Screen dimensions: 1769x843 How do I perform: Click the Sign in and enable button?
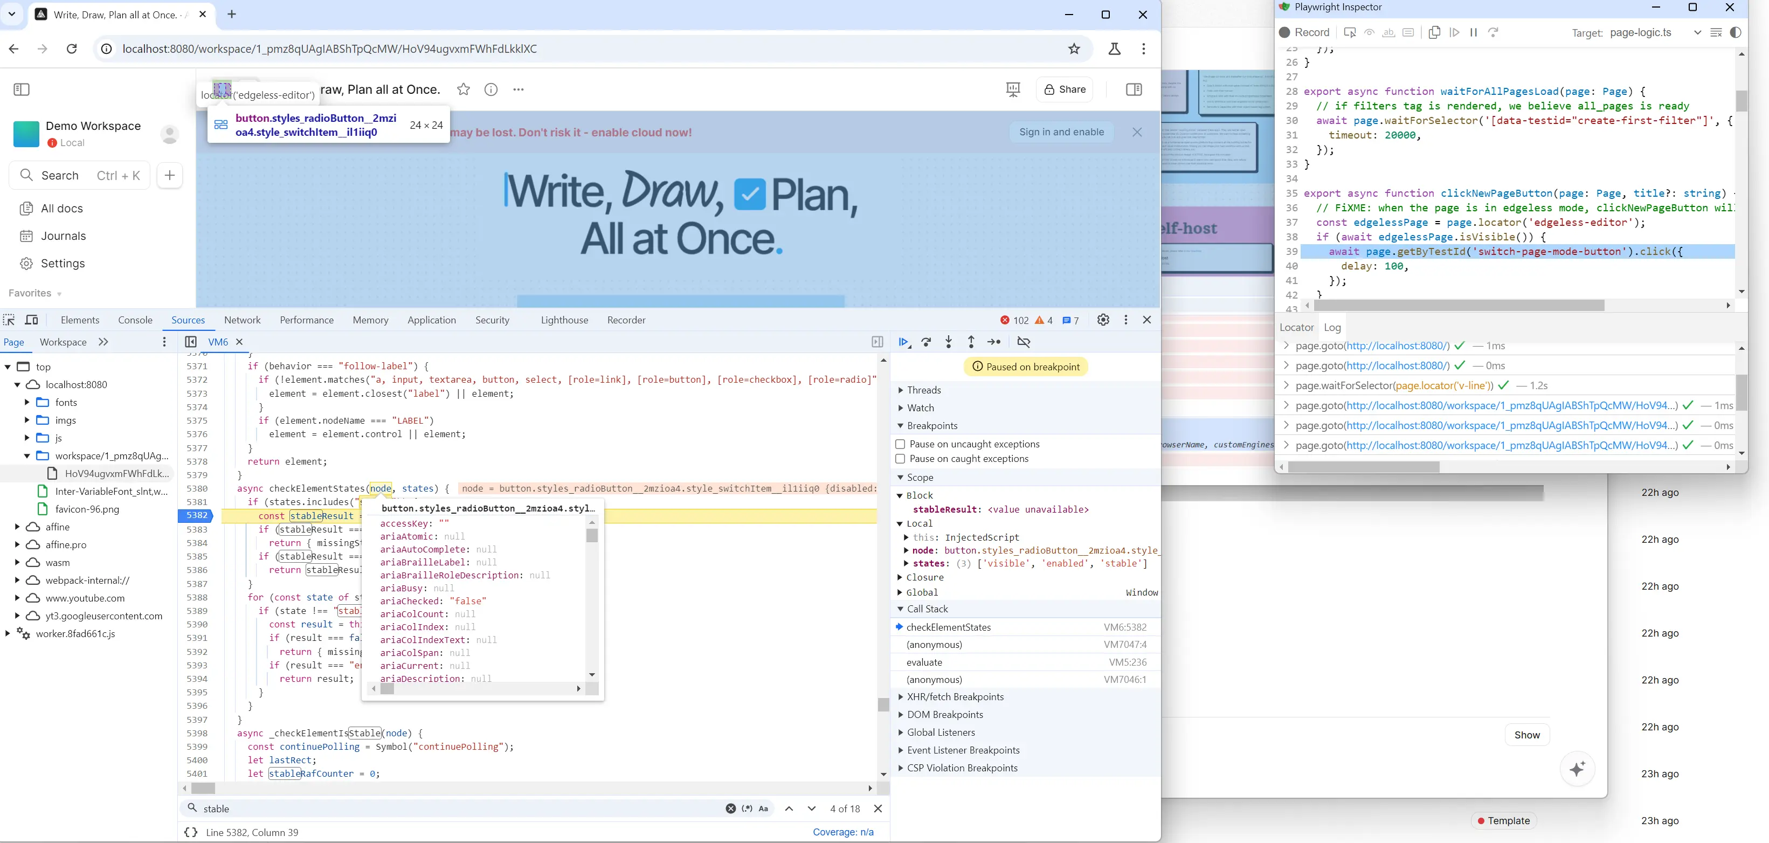(1061, 132)
